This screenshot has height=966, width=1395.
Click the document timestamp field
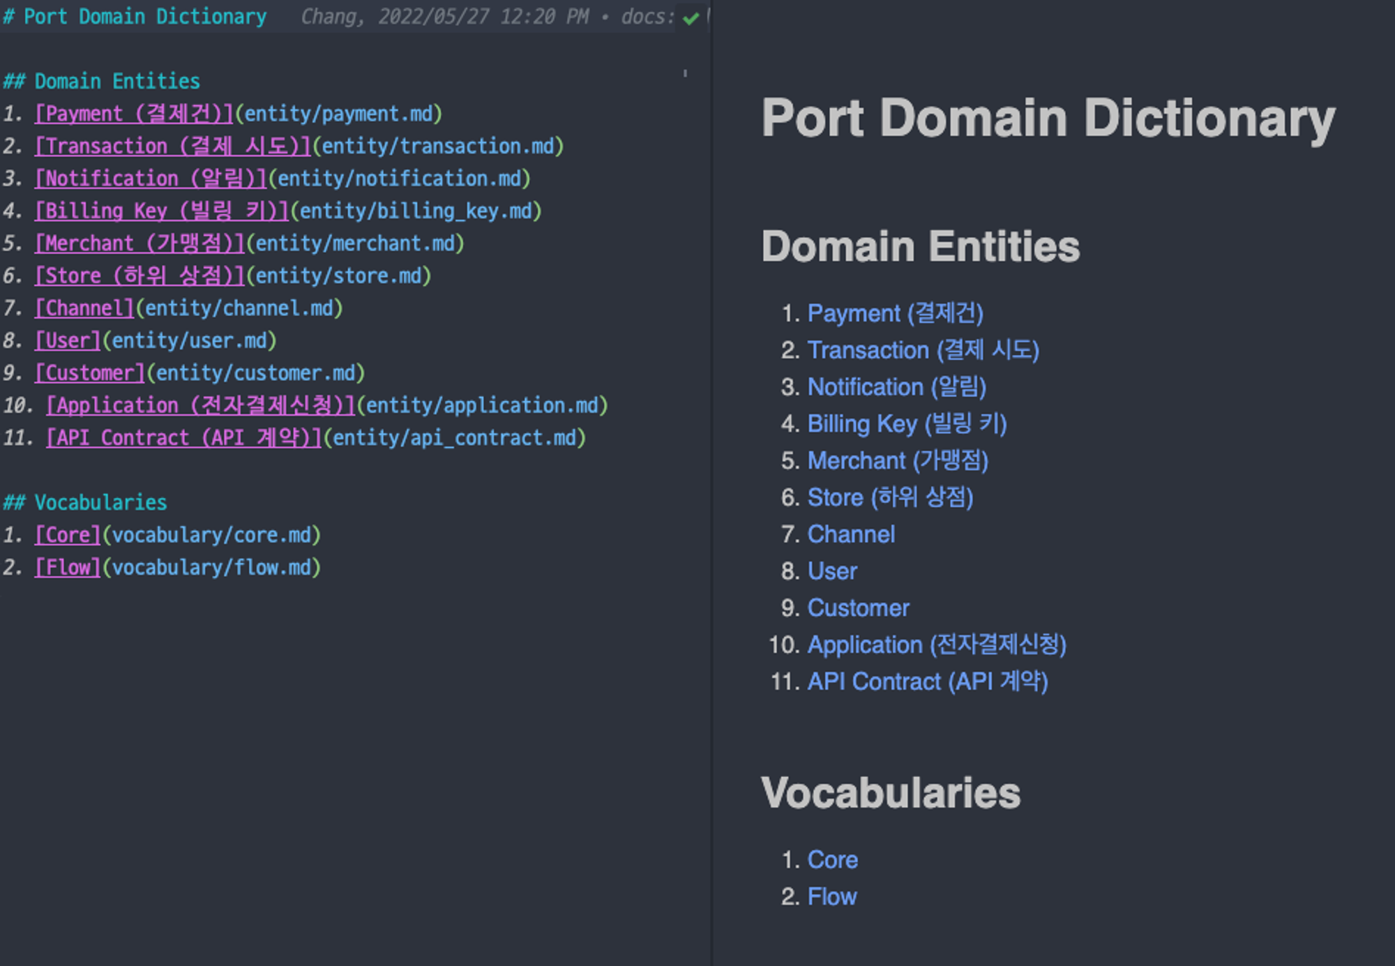[457, 13]
